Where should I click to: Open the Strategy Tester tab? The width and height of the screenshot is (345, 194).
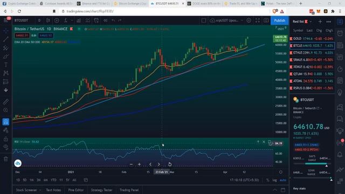click(x=101, y=190)
